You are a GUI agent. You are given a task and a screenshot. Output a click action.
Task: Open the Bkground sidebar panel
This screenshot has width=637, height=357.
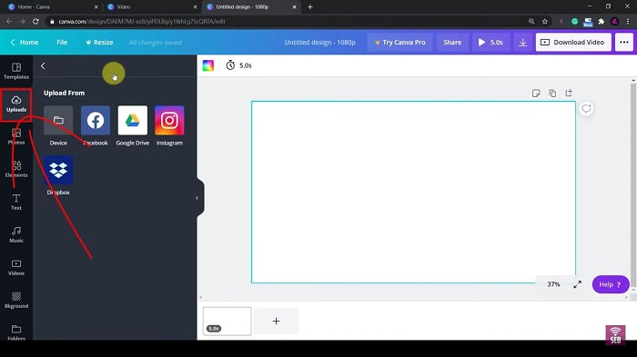click(x=16, y=300)
